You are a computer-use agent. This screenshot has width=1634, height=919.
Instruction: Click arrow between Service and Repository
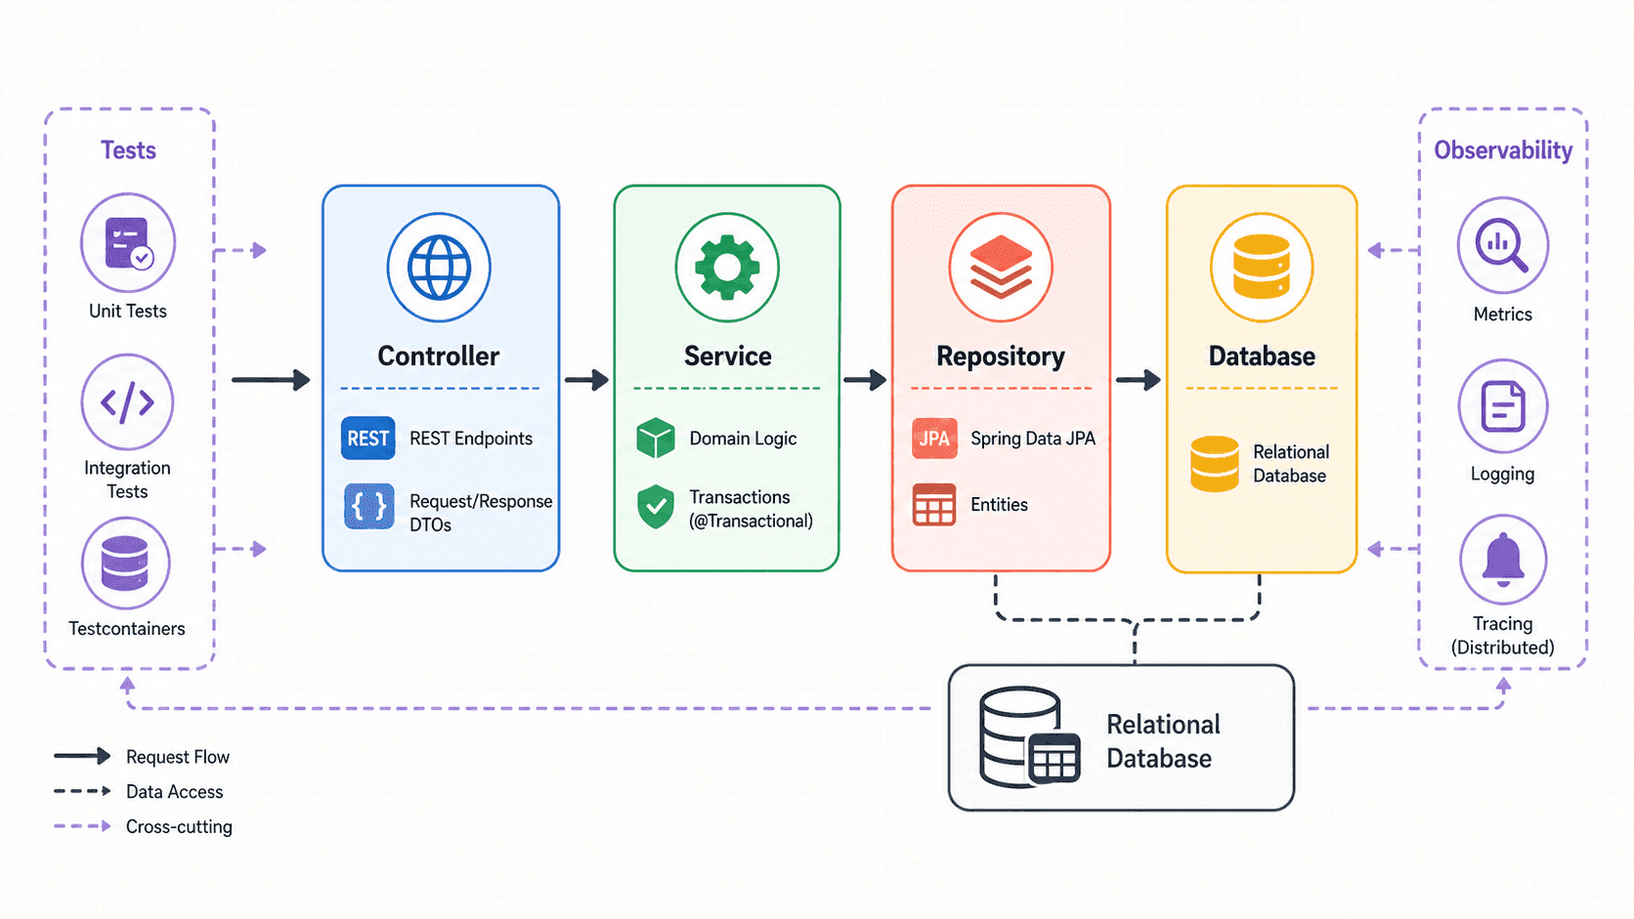(865, 380)
